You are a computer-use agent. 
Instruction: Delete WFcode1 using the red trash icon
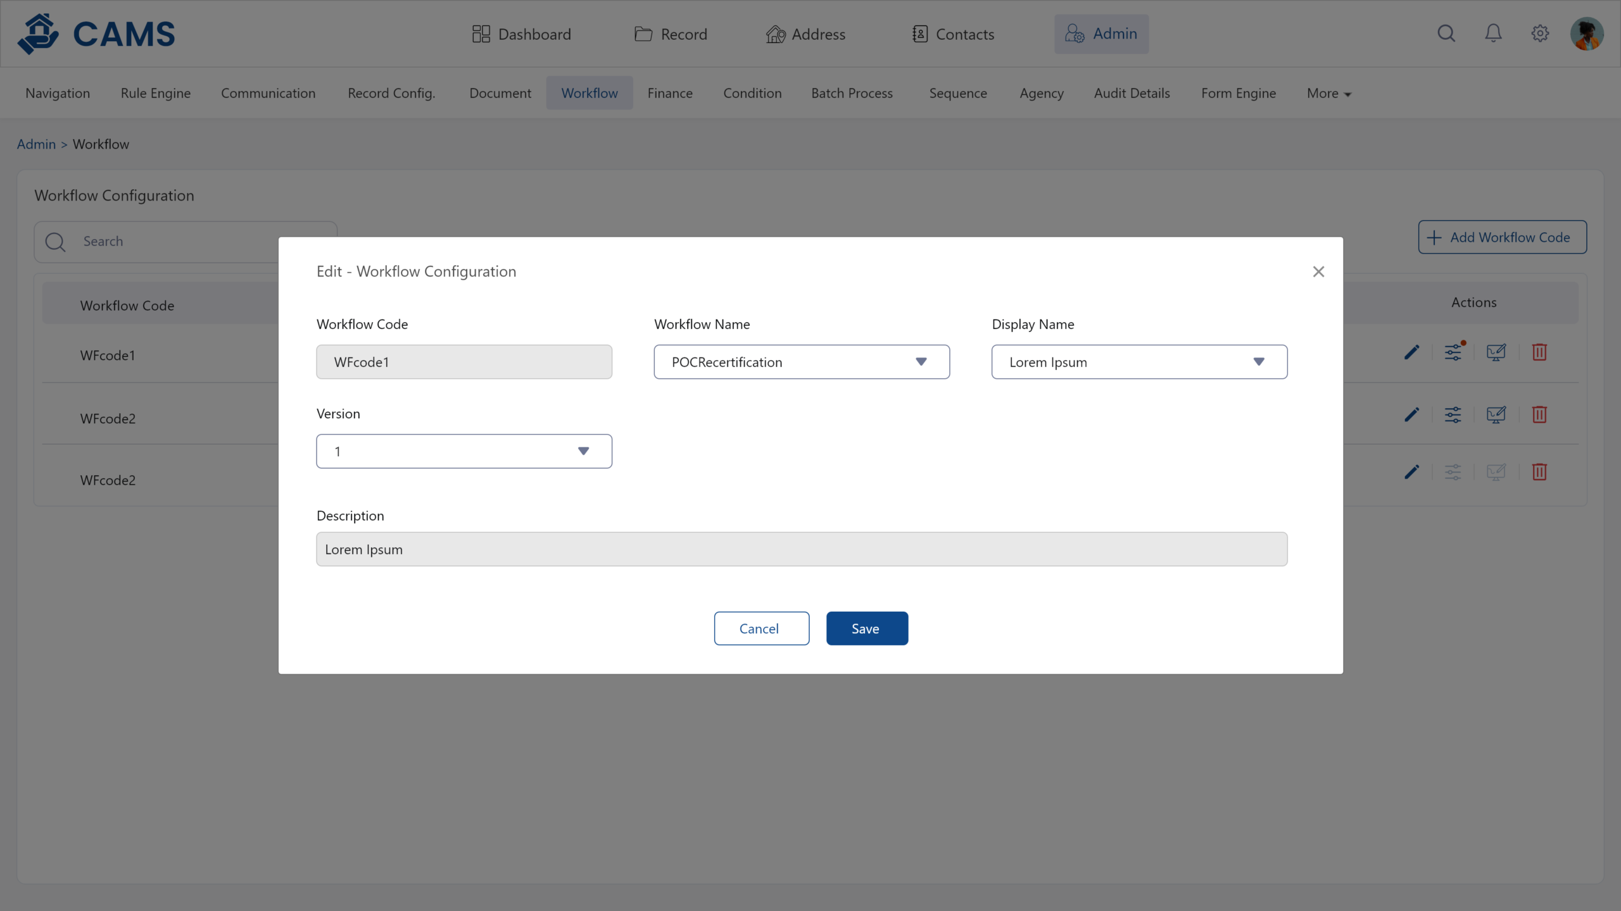coord(1539,352)
